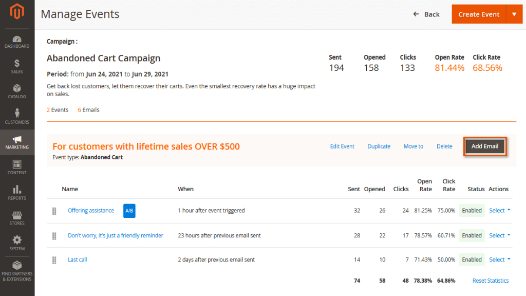Open the Customers sidebar menu
This screenshot has width=526, height=296.
coord(17,117)
